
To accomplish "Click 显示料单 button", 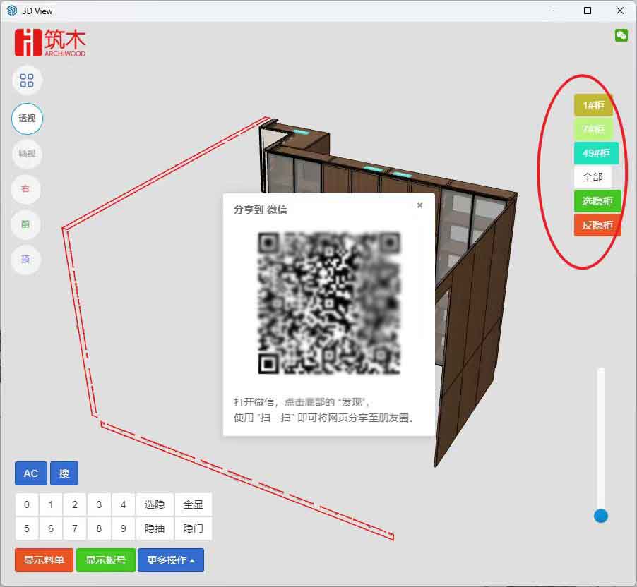I will (x=44, y=560).
